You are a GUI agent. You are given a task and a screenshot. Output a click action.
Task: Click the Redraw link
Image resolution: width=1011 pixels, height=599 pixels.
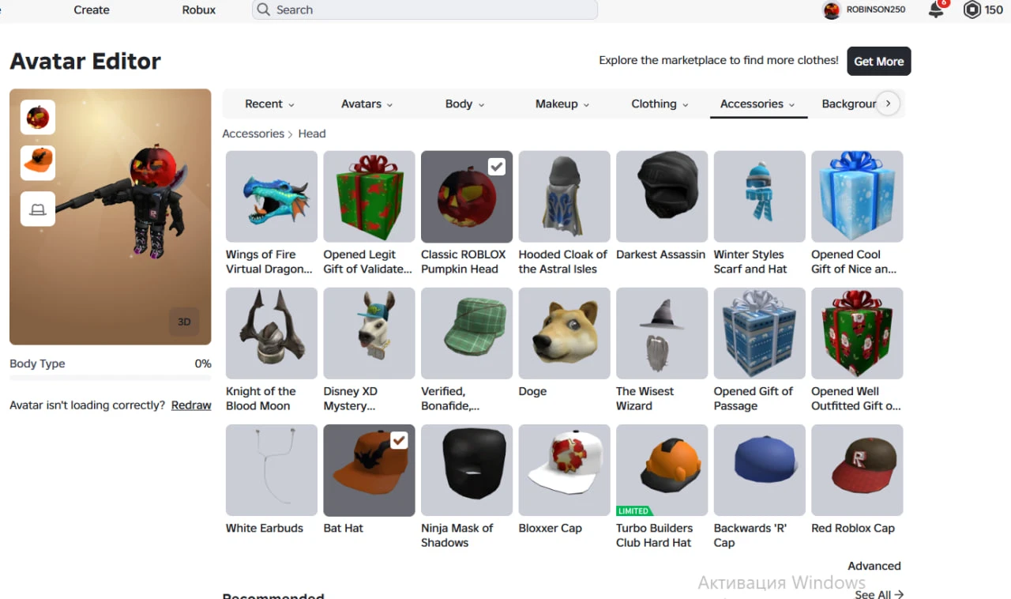(x=191, y=405)
